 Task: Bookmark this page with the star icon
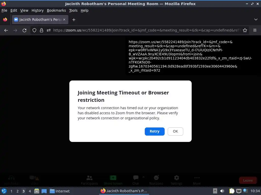coord(245,30)
